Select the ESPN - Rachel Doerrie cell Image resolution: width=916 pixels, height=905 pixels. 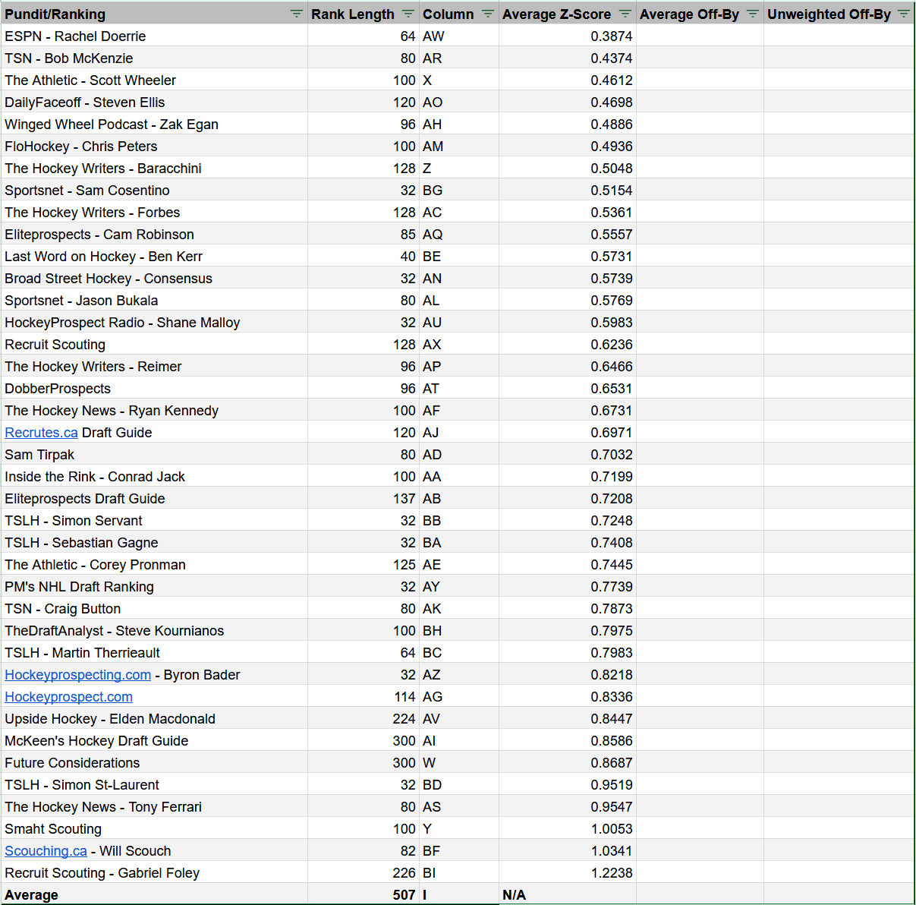(x=154, y=36)
